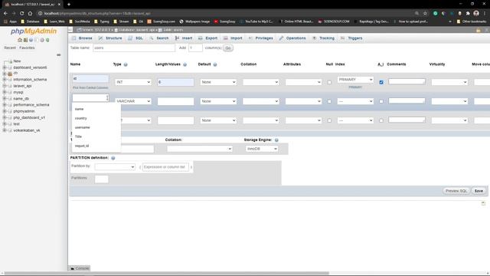Open the Privileges tab

[x=260, y=38]
